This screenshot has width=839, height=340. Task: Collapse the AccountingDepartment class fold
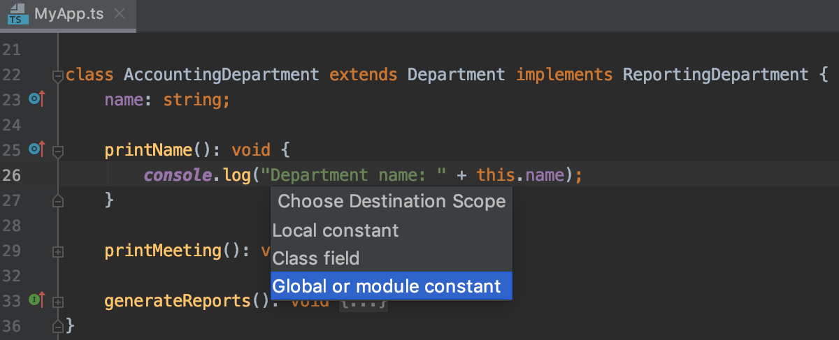coord(58,75)
